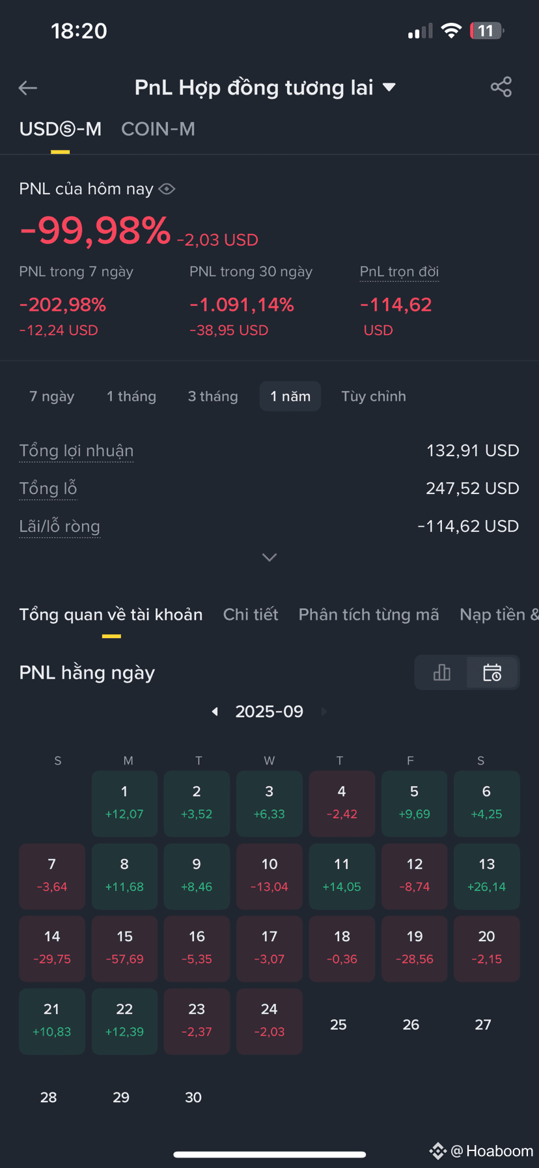Select the USDⓈ-M tab
This screenshot has height=1168, width=539.
point(61,129)
